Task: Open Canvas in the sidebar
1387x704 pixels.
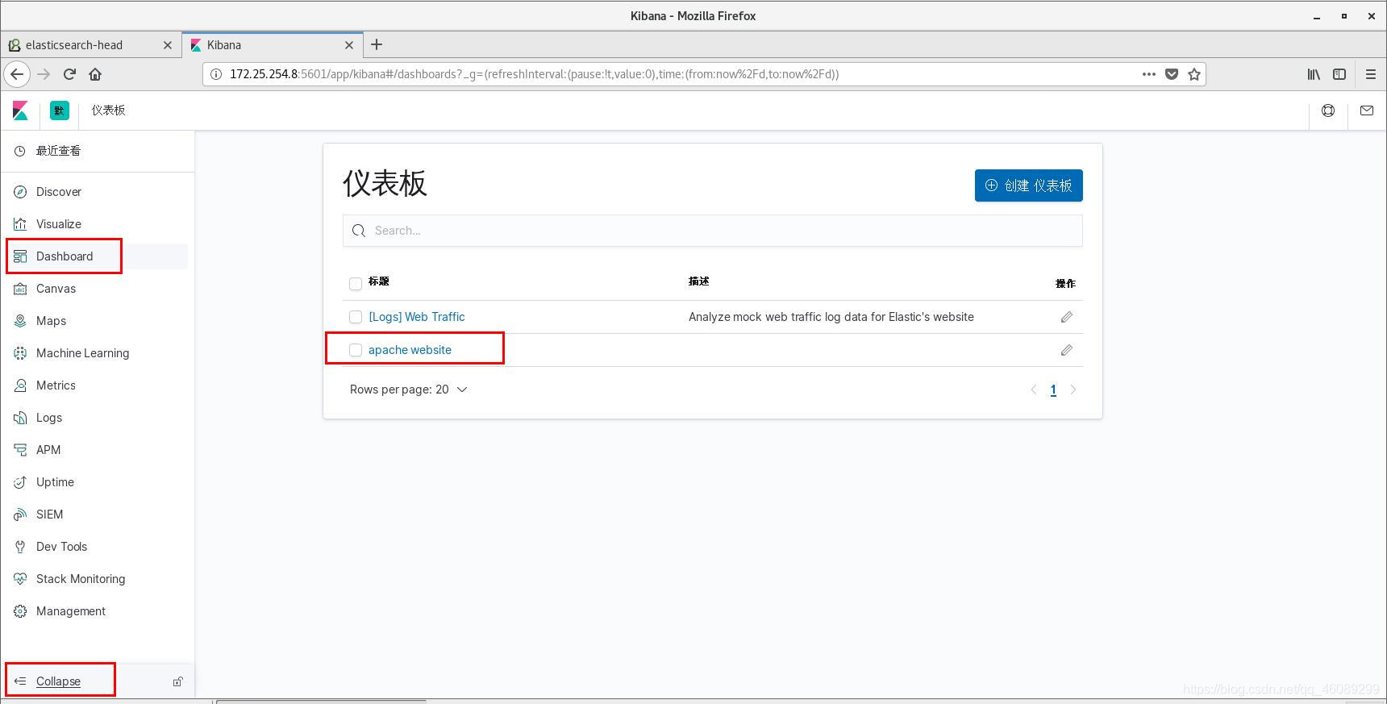Action: (x=56, y=289)
